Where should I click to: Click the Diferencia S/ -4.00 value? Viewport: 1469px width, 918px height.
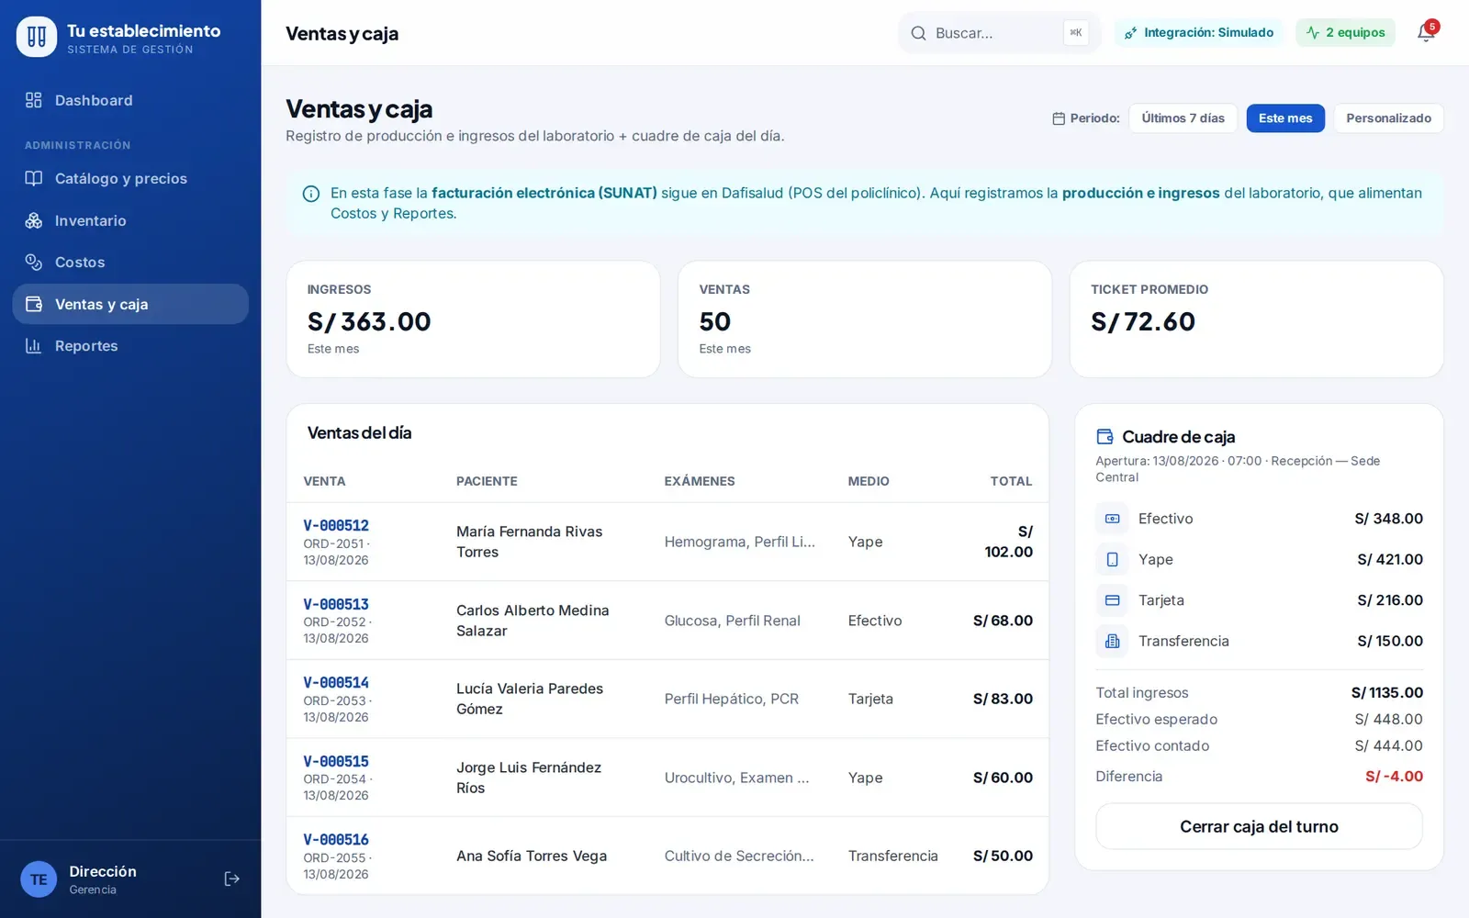click(1394, 777)
